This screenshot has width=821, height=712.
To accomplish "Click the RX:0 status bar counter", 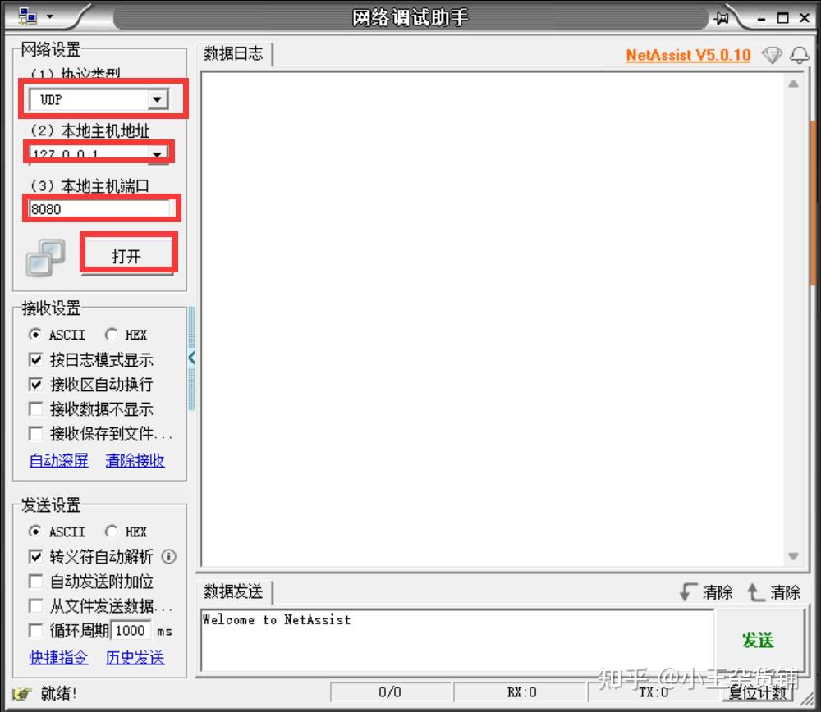I will pyautogui.click(x=521, y=692).
